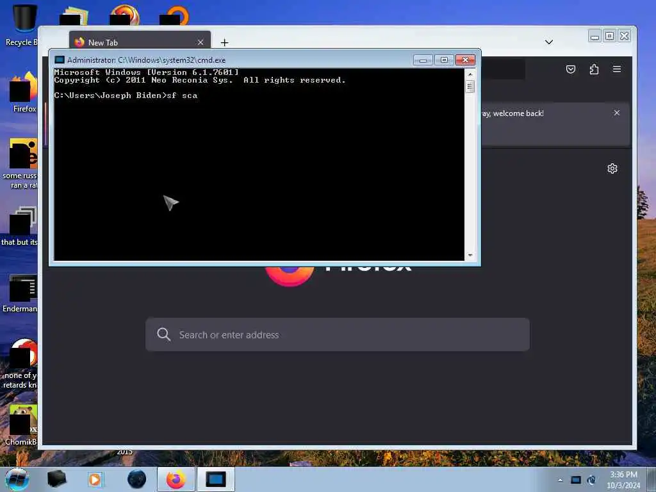656x492 pixels.
Task: Close the Firefox window
Action: click(x=624, y=37)
